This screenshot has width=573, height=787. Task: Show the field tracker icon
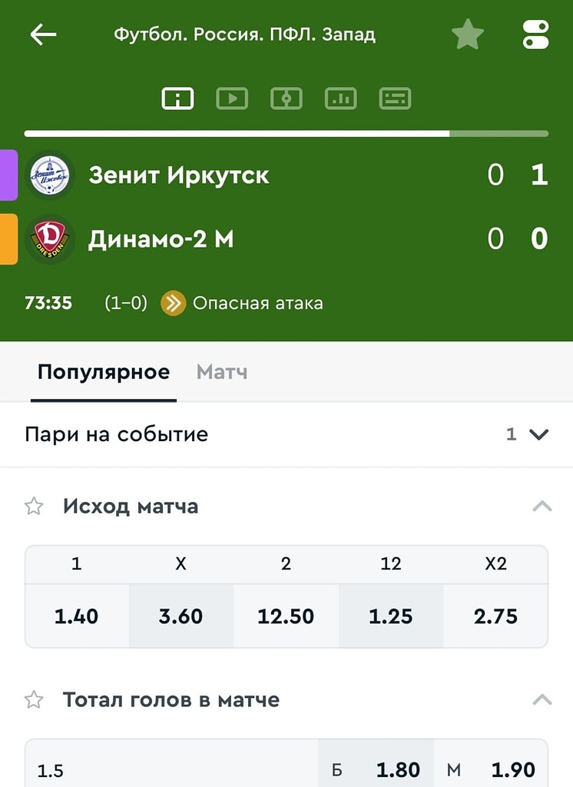point(286,98)
